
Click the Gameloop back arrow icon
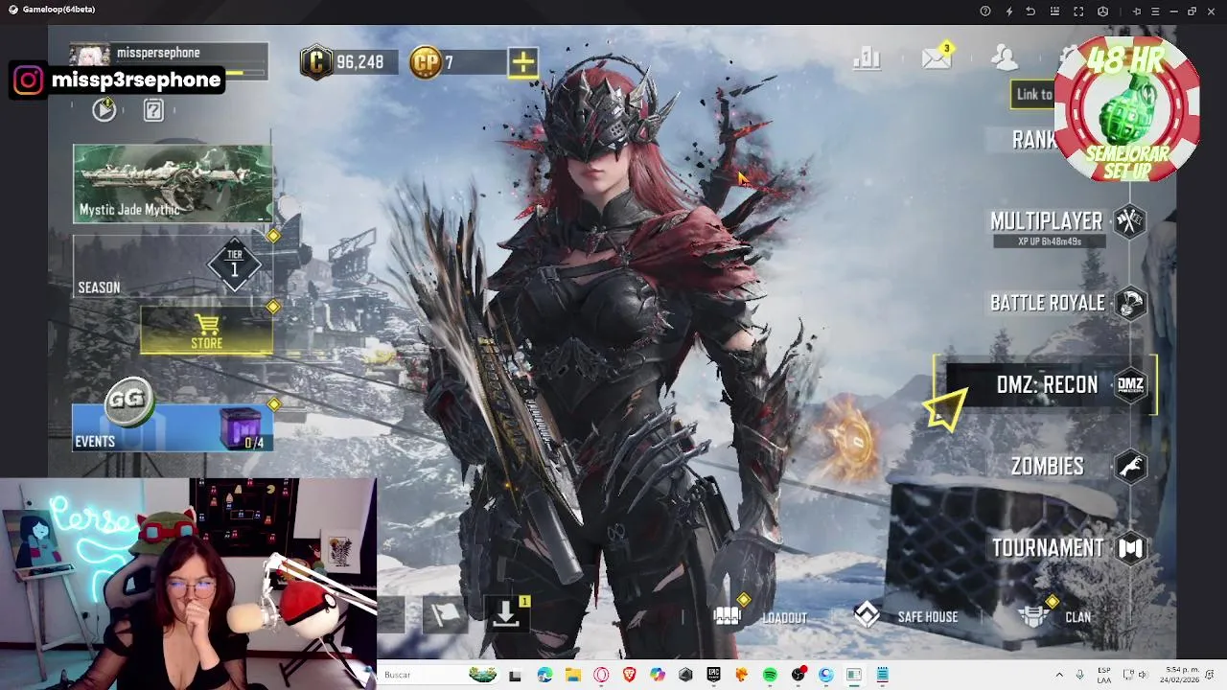pos(1031,11)
